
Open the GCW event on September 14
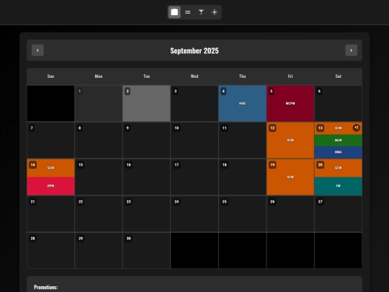[x=50, y=168]
